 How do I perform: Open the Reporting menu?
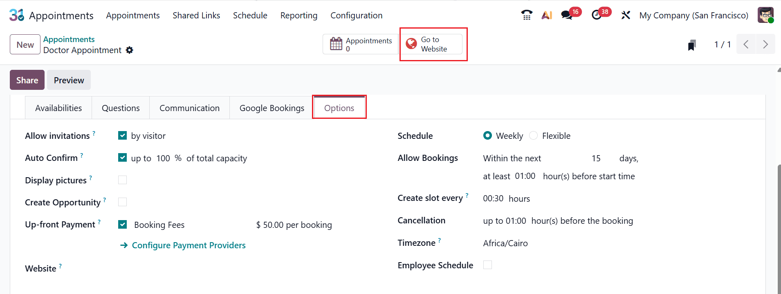click(x=299, y=16)
